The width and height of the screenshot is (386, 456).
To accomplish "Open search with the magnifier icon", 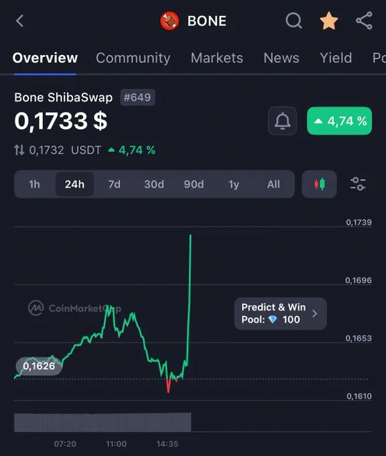I will pos(294,21).
